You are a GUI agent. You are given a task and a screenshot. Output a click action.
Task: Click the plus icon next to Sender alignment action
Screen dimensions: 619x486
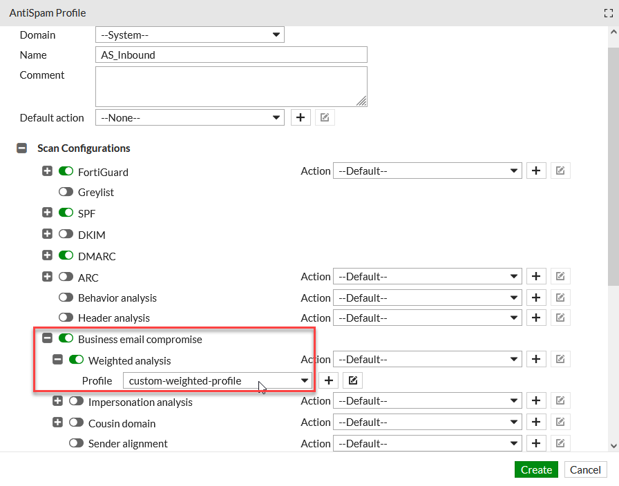[536, 443]
